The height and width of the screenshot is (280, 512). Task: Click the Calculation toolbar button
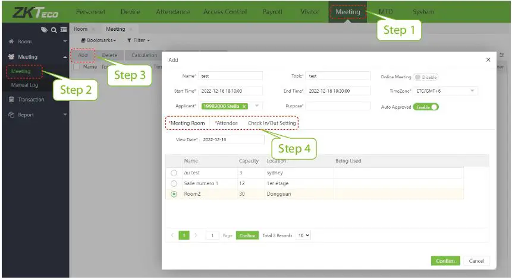tap(145, 55)
